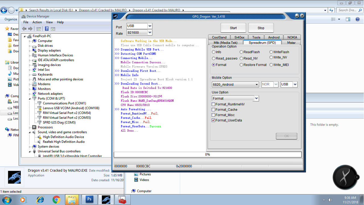Switch to Mtk (Media Tek) tab
The width and height of the screenshot is (364, 205).
(226, 43)
